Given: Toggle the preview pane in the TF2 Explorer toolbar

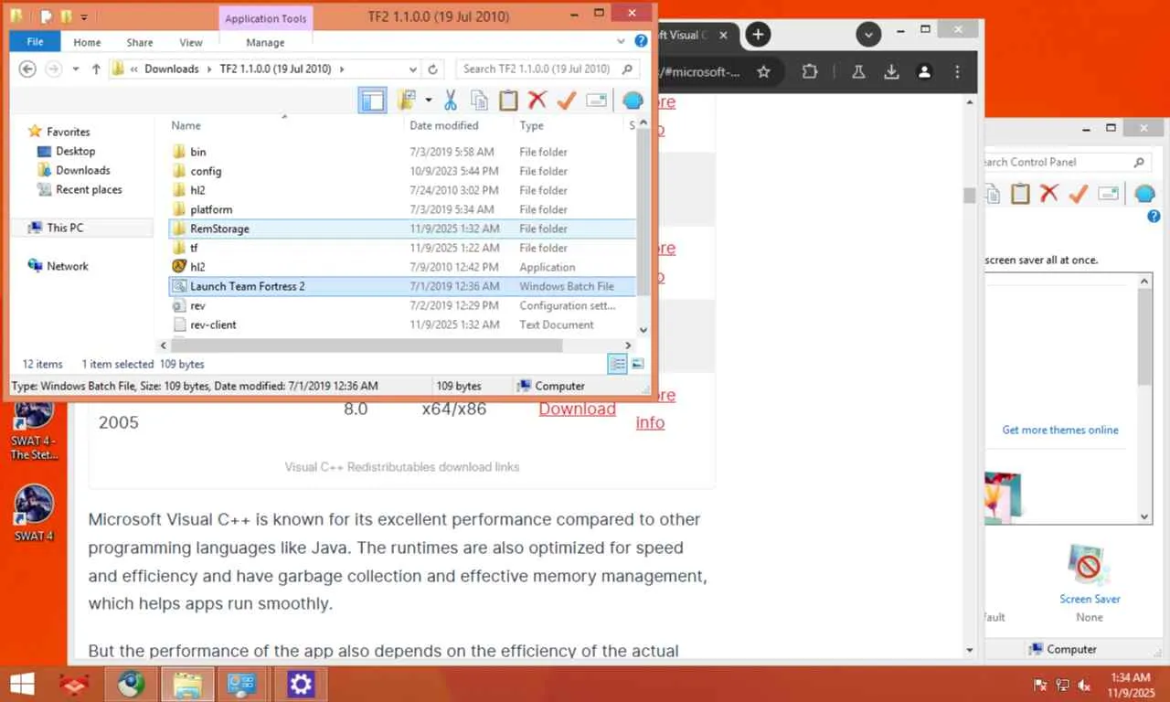Looking at the screenshot, I should 373,100.
